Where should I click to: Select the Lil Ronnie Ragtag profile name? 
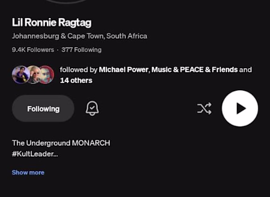[x=52, y=22]
